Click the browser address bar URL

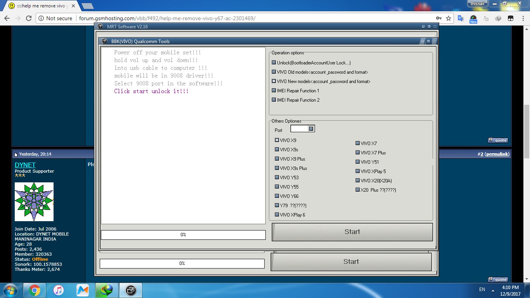167,18
